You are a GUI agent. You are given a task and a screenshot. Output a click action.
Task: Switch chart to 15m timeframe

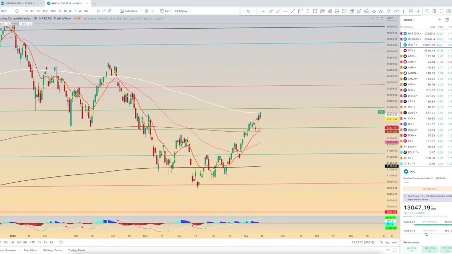pyautogui.click(x=46, y=11)
